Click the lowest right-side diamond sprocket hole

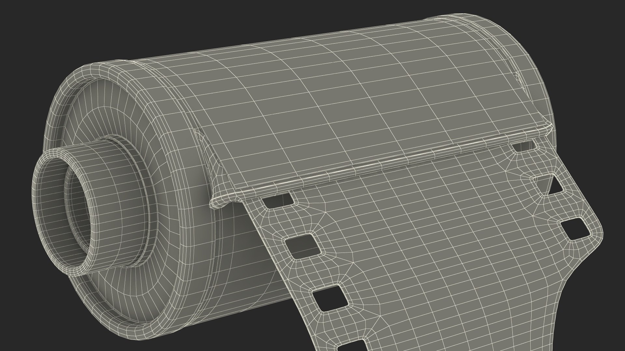576,228
